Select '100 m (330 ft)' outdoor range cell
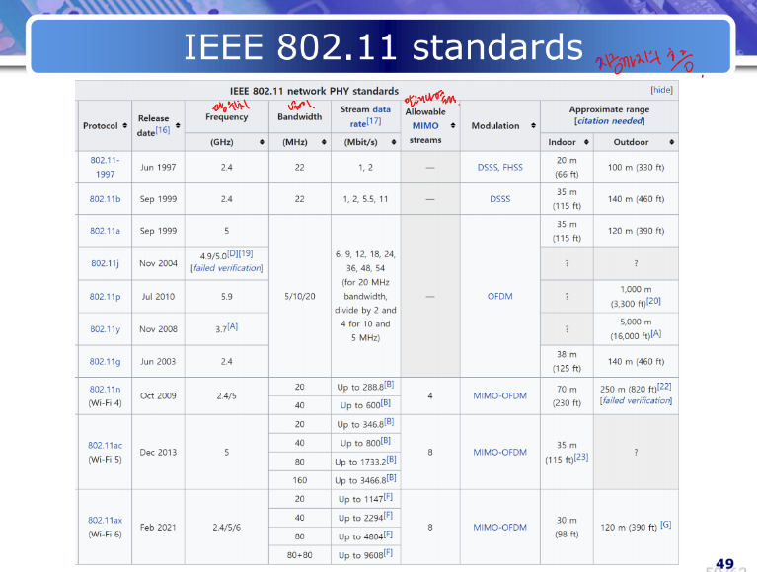The image size is (757, 572). [636, 167]
